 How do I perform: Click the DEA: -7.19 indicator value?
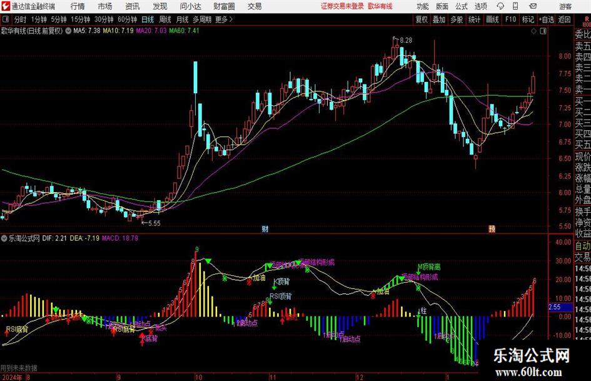point(84,238)
